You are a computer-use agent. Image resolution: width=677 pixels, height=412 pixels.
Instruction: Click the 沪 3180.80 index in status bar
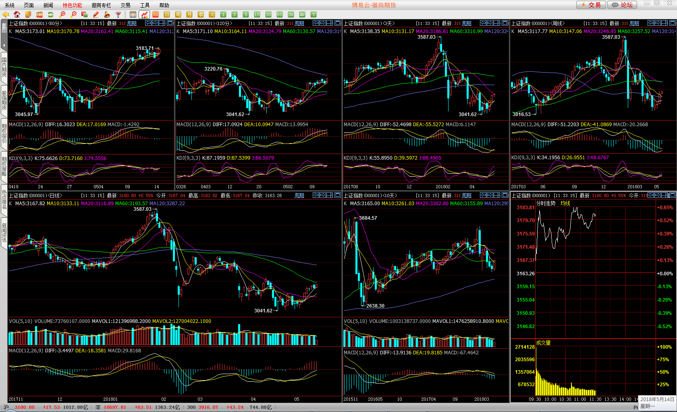(x=19, y=407)
